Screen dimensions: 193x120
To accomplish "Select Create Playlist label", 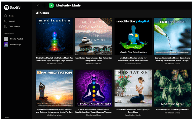I will (17, 39).
